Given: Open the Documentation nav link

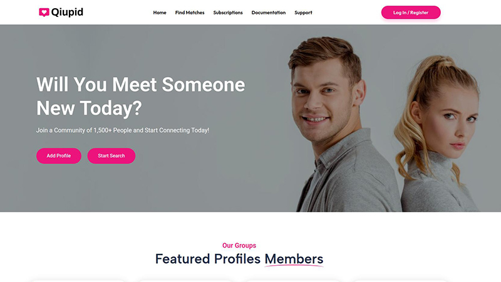Looking at the screenshot, I should click(x=269, y=13).
